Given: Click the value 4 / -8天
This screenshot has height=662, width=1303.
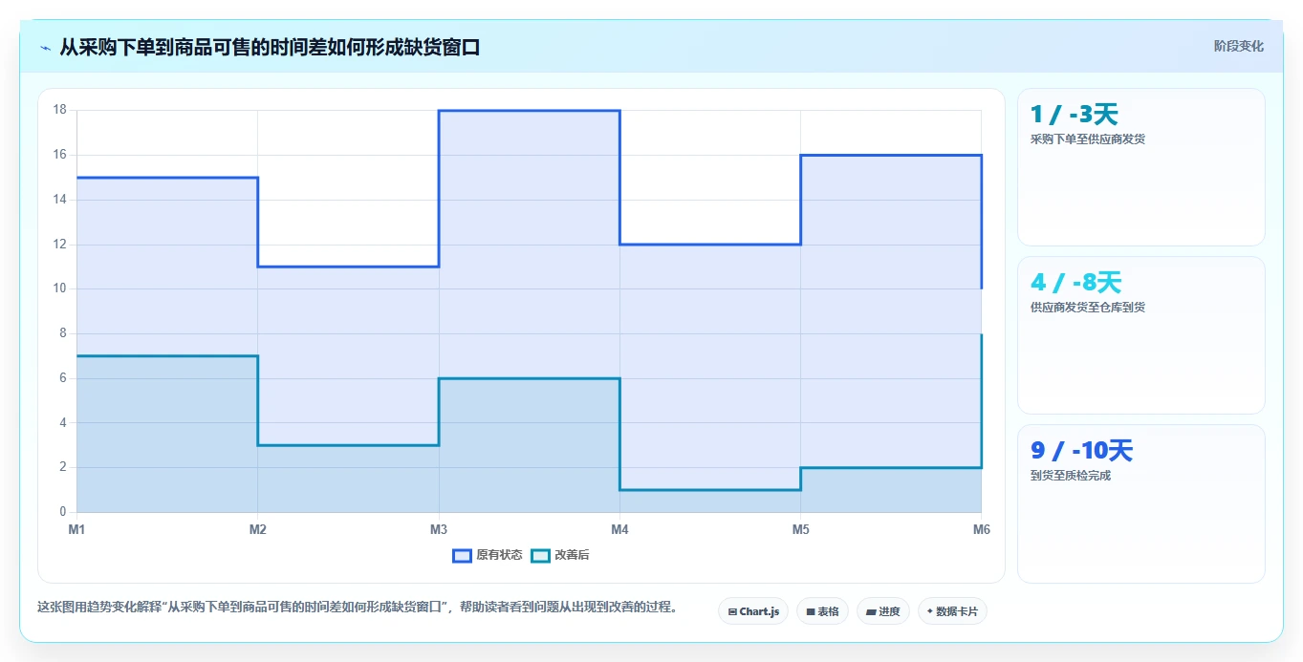Looking at the screenshot, I should point(1076,283).
